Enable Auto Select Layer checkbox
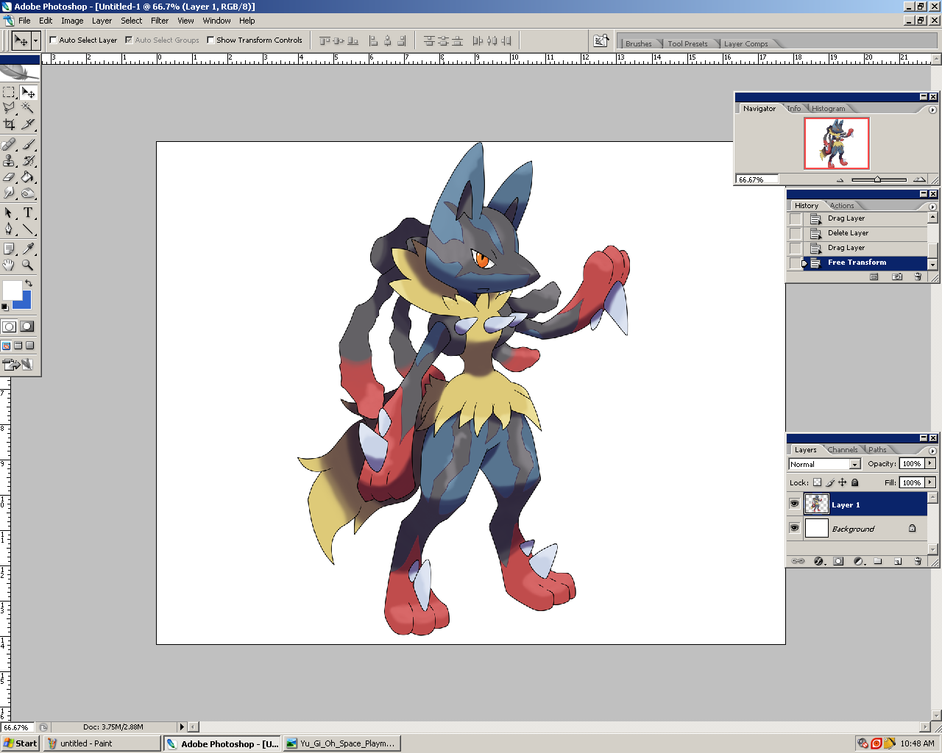This screenshot has width=942, height=753. point(53,40)
